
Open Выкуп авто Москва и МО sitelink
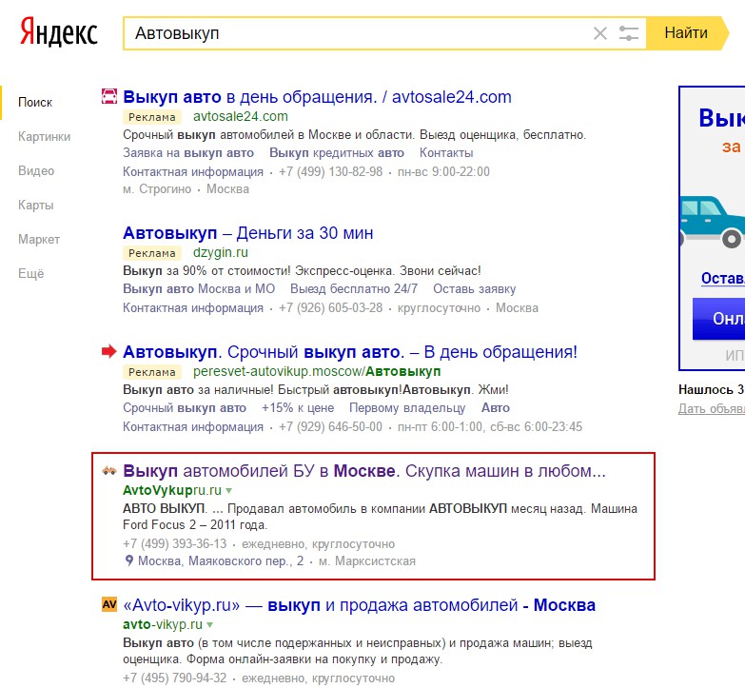coord(199,289)
